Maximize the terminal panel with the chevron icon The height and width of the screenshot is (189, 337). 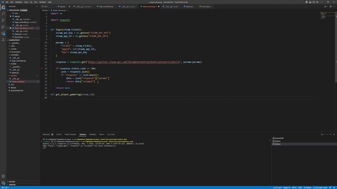coord(331,134)
